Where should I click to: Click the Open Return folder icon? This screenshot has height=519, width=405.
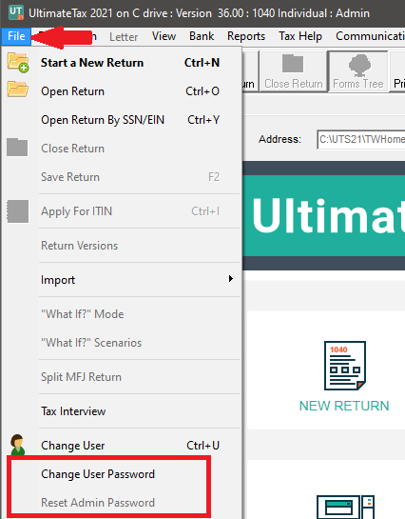[18, 89]
